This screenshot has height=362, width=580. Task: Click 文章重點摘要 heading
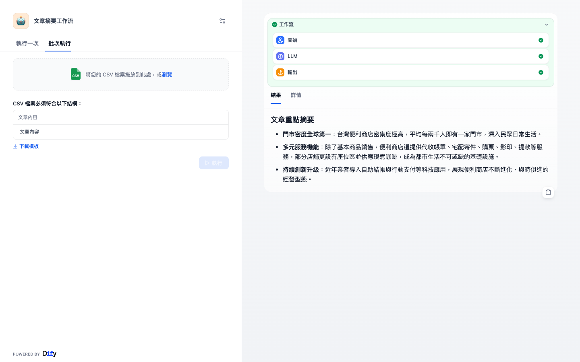(x=292, y=120)
